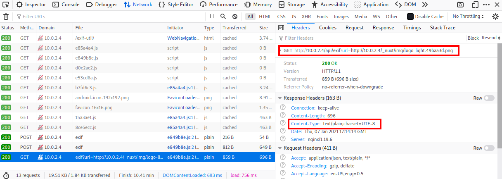Filter requests by WS
The height and width of the screenshot is (179, 502).
376,17
